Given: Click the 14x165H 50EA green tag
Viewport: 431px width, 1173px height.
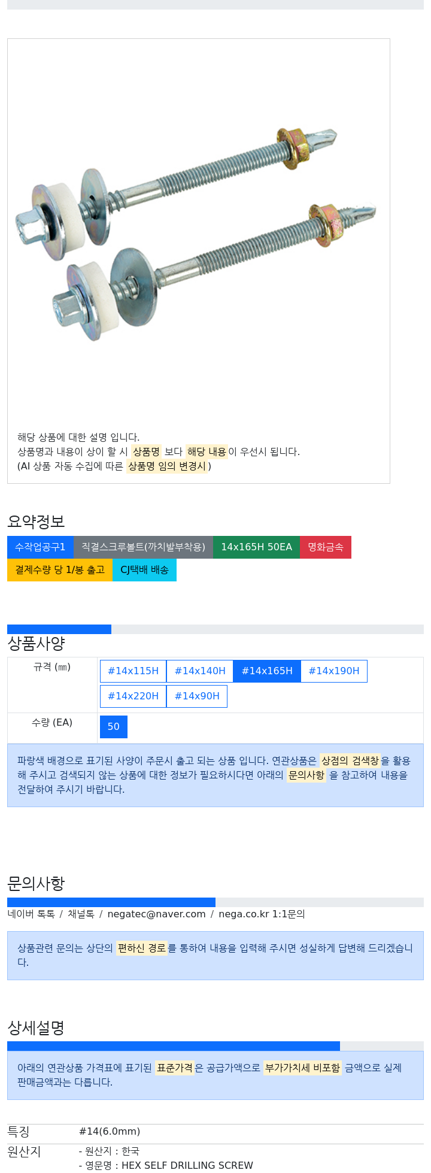Looking at the screenshot, I should click(x=256, y=547).
